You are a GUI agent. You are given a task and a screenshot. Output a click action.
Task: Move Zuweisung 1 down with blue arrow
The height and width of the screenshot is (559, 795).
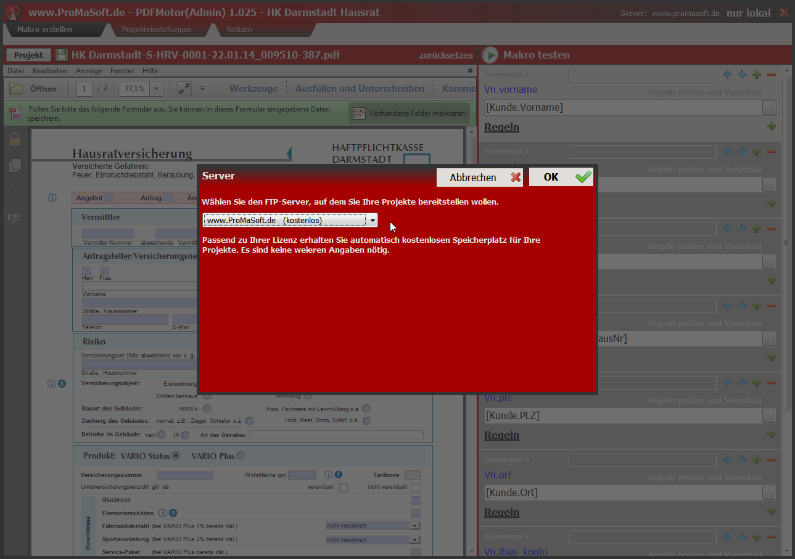pyautogui.click(x=742, y=75)
